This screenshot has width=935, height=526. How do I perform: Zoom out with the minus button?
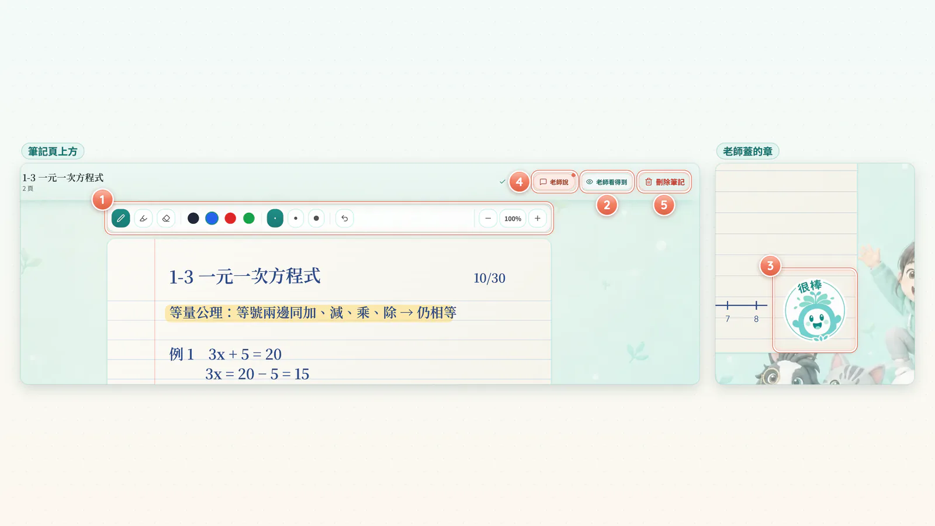click(x=488, y=219)
